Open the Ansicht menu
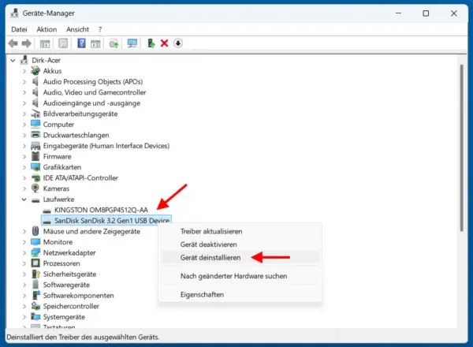 tap(77, 29)
